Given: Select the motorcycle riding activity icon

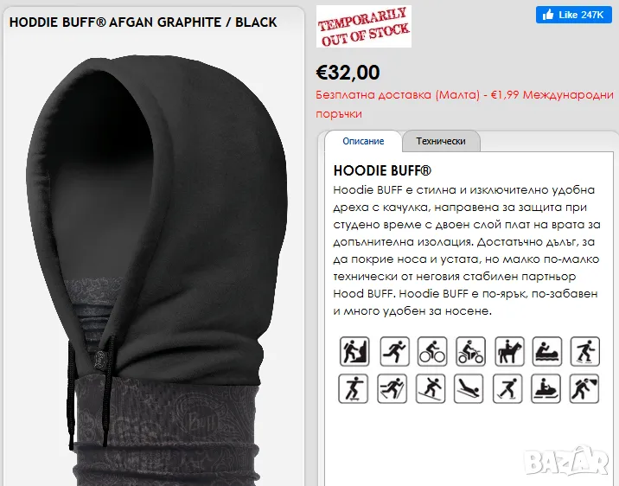Looking at the screenshot, I should 470,351.
